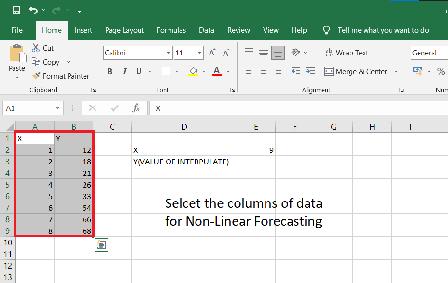448x283 pixels.
Task: Apply center alignment
Action: pyautogui.click(x=263, y=71)
